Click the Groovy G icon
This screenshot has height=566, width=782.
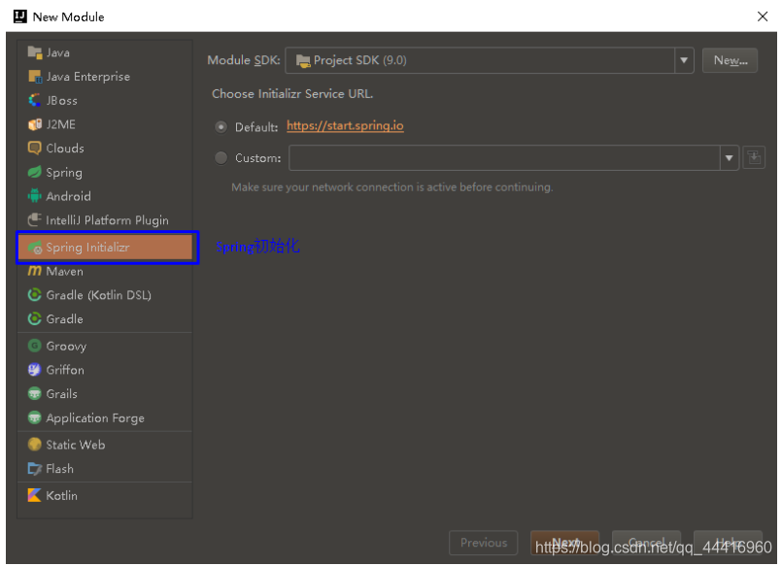pos(34,346)
